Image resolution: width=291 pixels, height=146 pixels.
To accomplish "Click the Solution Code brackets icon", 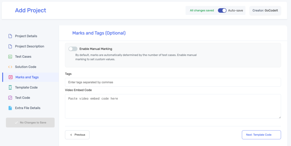I will [10, 67].
